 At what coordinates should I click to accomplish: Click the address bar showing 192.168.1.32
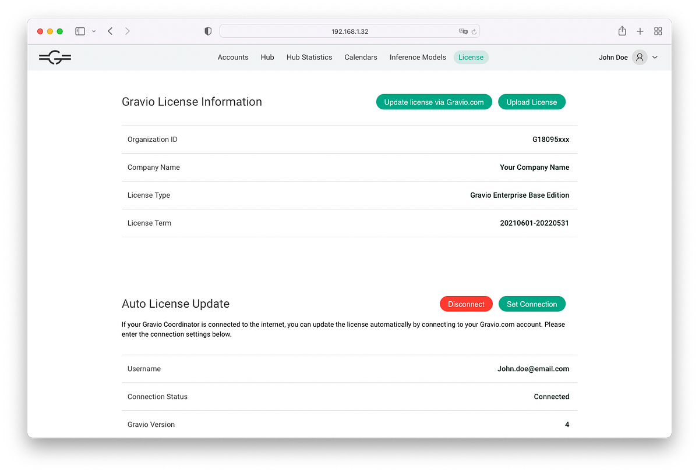pyautogui.click(x=349, y=31)
